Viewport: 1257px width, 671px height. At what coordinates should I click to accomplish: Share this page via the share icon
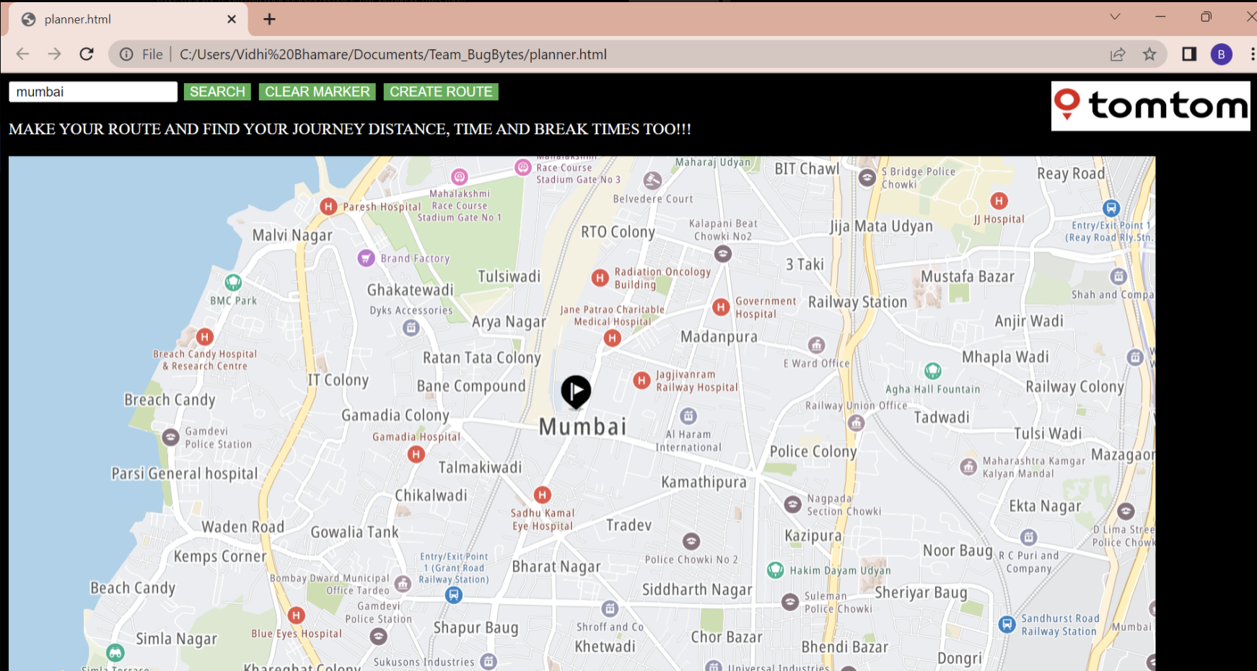pyautogui.click(x=1118, y=54)
